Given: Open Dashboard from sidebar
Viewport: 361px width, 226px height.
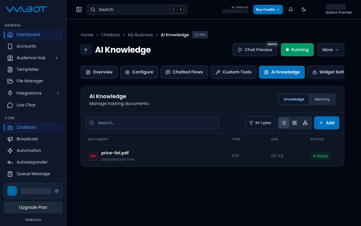Looking at the screenshot, I should [33, 34].
